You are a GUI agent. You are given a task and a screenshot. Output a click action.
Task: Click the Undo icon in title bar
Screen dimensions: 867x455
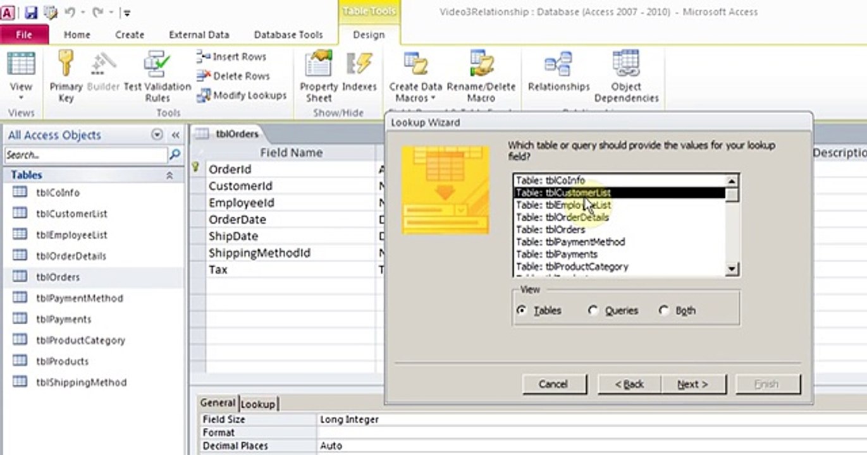point(70,12)
